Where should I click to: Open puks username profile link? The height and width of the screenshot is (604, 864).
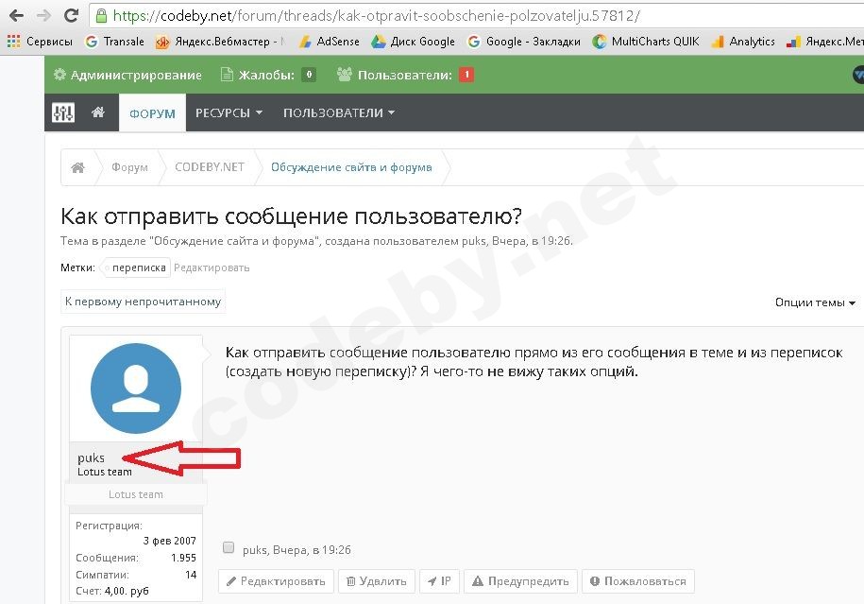click(x=91, y=457)
